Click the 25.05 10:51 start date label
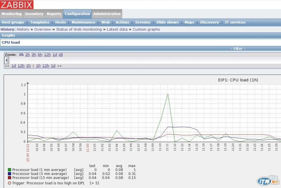281x188 pixels. [28, 153]
